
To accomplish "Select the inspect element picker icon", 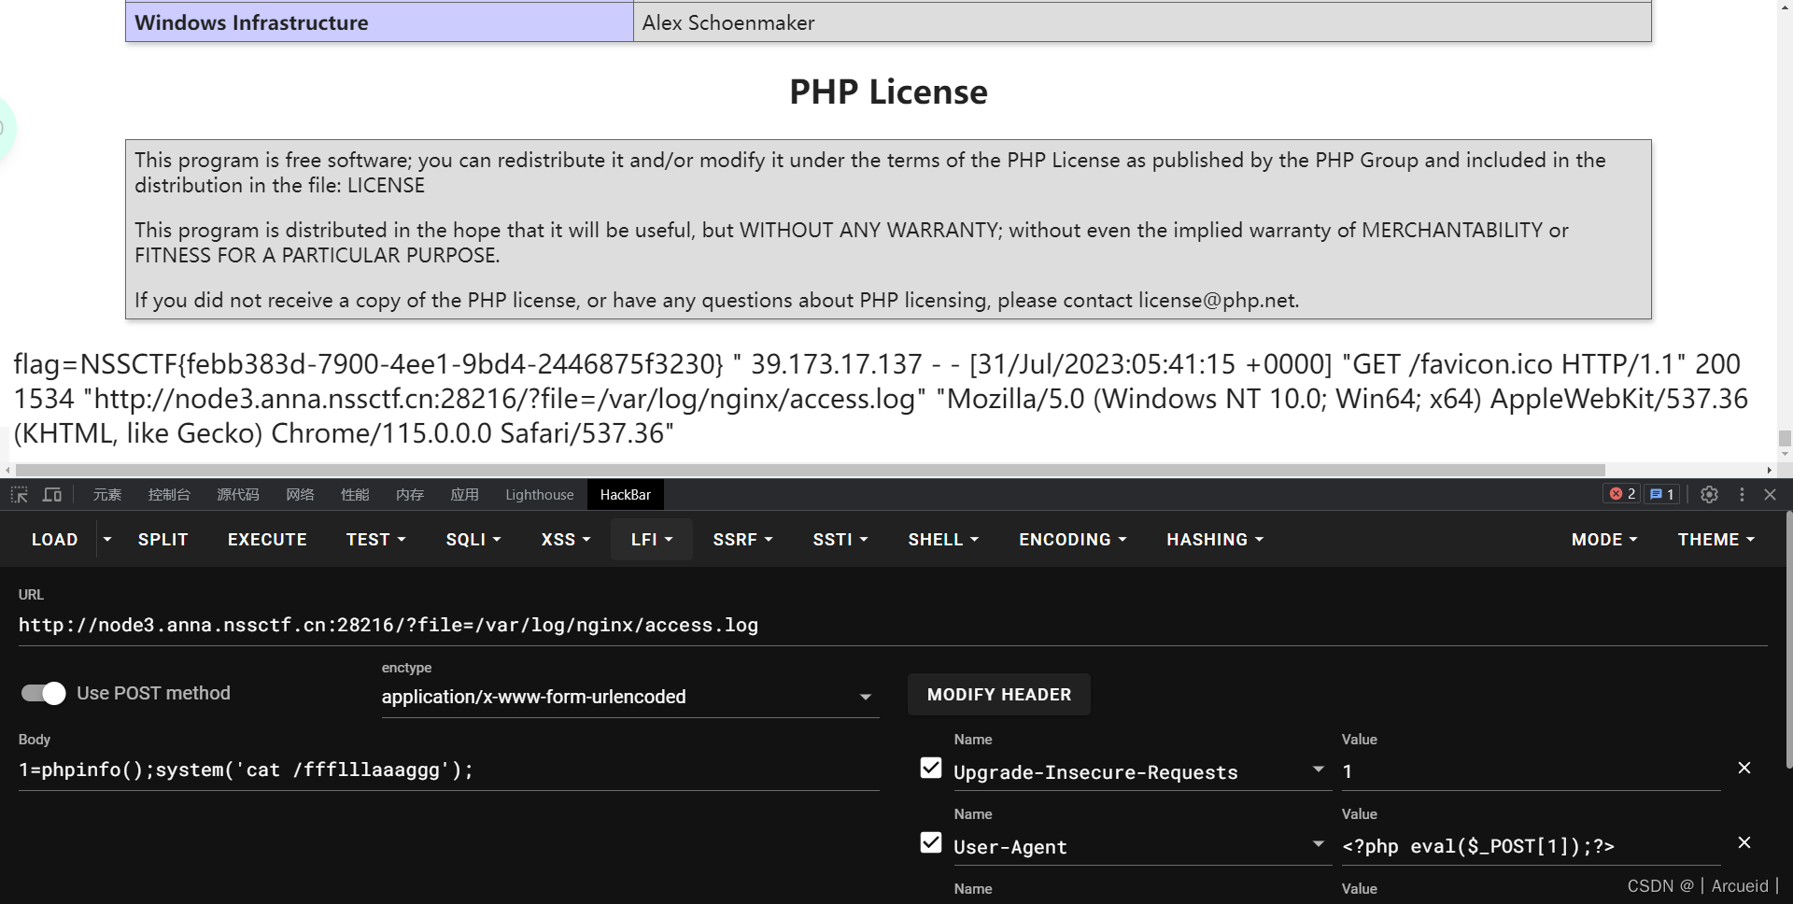I will point(20,495).
